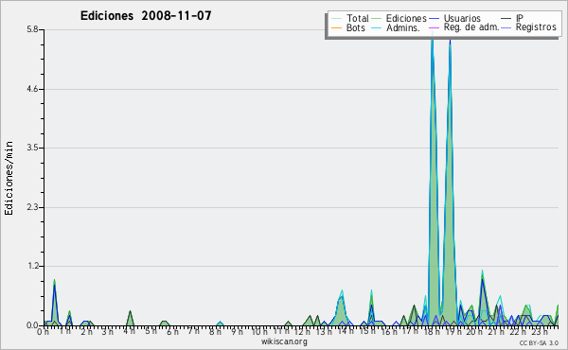
Task: Click the Total legend line swatch
Action: pyautogui.click(x=336, y=18)
